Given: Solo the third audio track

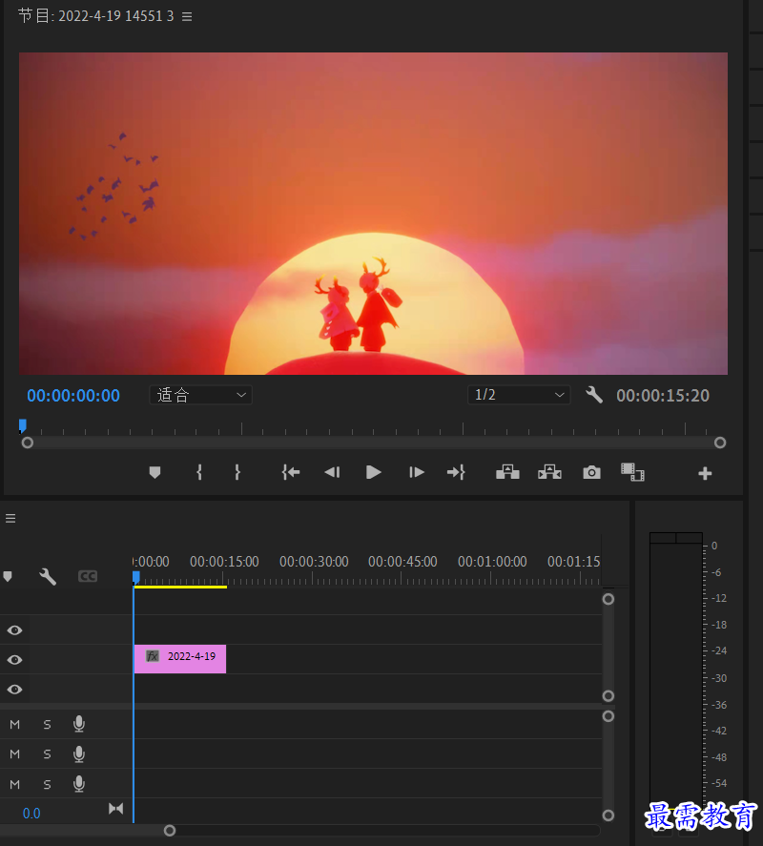Looking at the screenshot, I should pos(47,785).
